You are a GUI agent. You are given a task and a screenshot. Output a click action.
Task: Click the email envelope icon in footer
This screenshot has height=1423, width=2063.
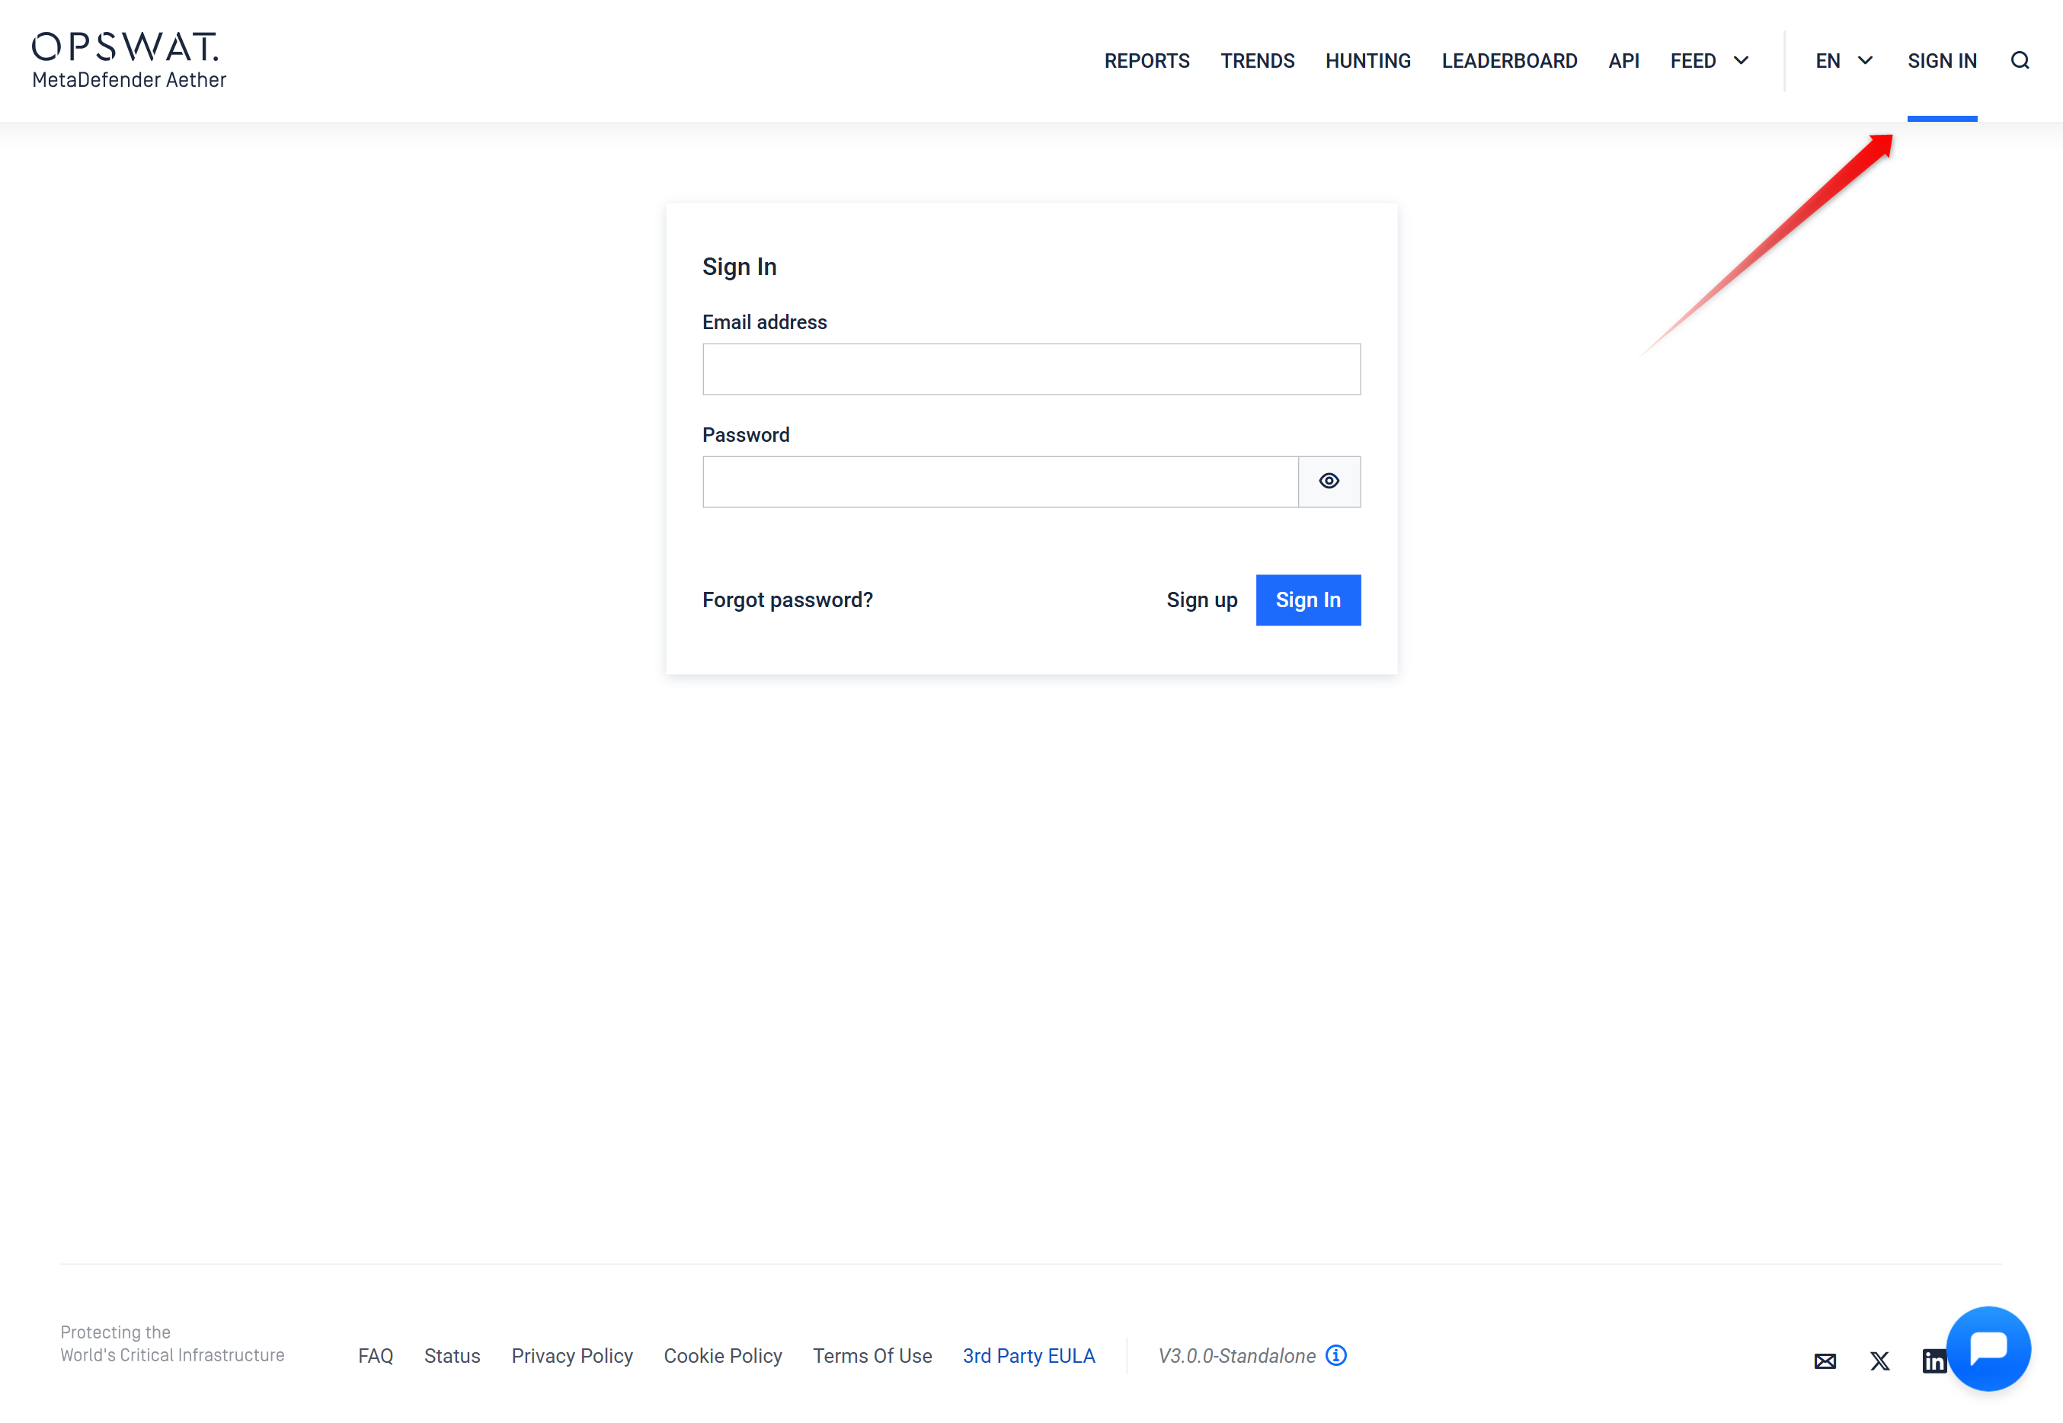(x=1824, y=1361)
